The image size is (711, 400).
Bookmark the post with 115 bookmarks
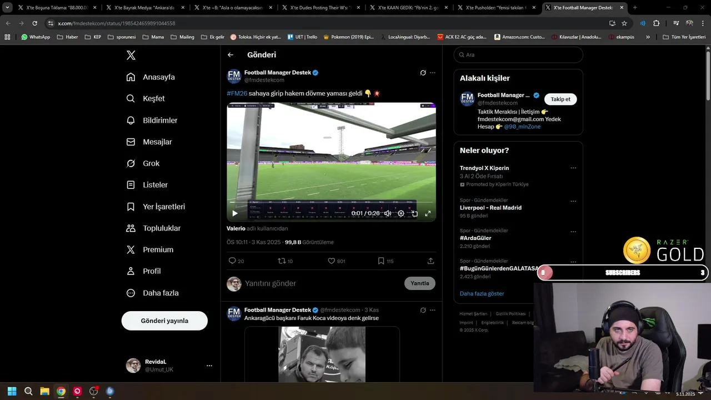tap(385, 261)
